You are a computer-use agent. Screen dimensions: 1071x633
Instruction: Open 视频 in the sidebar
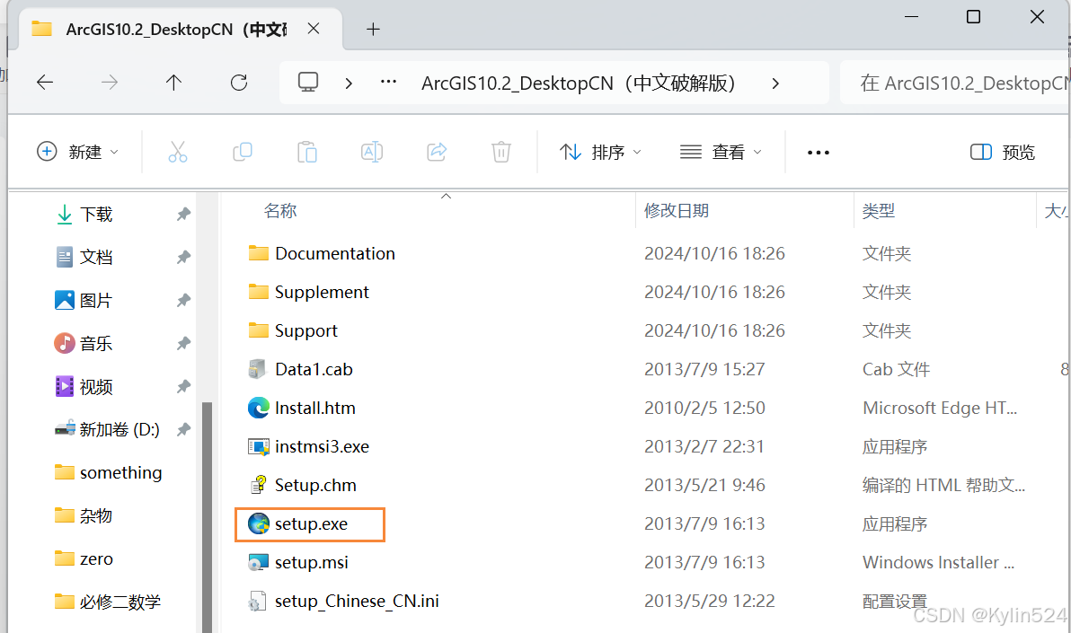point(84,387)
